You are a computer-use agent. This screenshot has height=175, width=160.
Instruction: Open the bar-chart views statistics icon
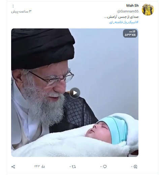[x=43, y=167]
